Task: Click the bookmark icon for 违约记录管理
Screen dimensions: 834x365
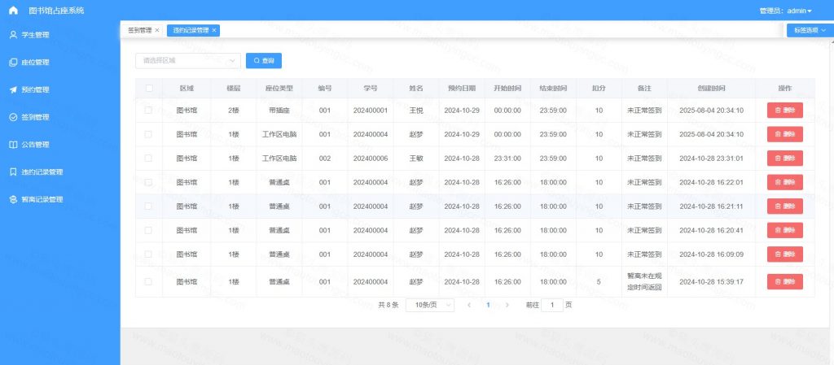Action: click(13, 172)
